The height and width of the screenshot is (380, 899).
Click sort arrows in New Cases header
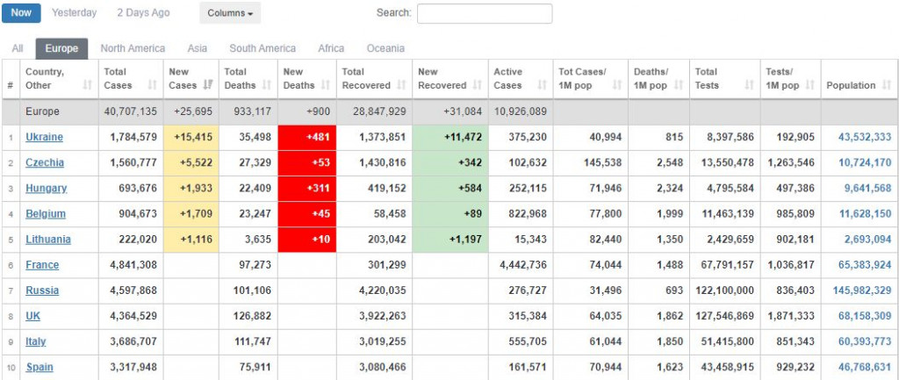click(207, 85)
